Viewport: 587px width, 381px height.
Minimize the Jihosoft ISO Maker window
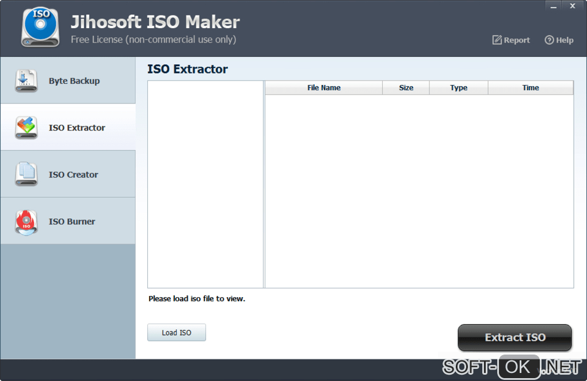[553, 6]
